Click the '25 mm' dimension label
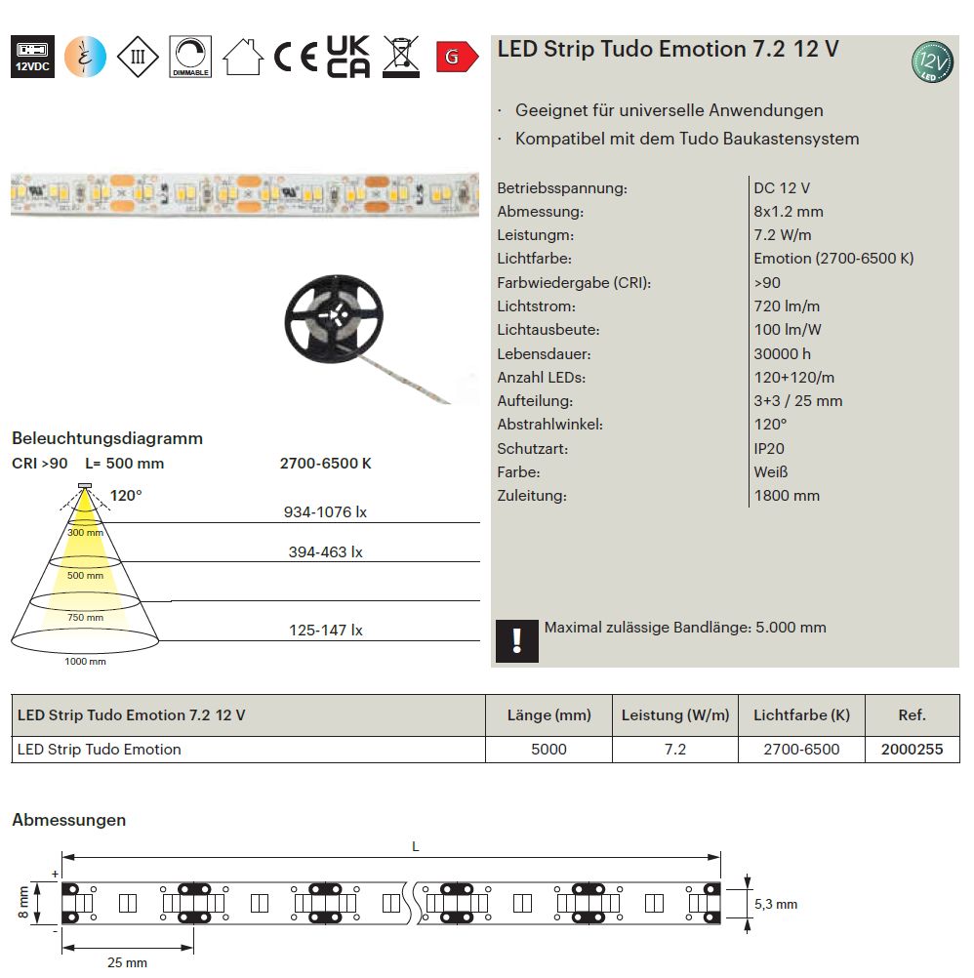Viewport: 974px width, 978px height. tap(127, 962)
